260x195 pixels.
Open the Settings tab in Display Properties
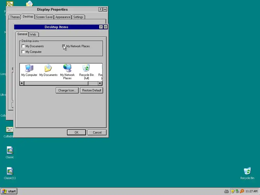click(78, 17)
